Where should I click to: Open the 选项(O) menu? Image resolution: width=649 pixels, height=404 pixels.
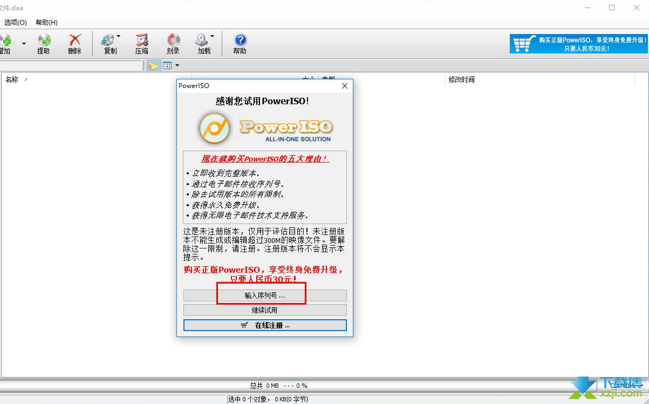15,22
